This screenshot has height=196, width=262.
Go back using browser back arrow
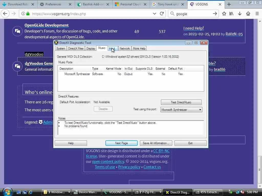[5, 14]
